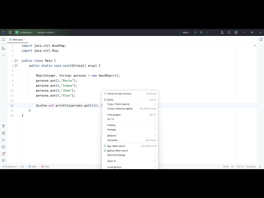Open editor tab options kebab menu
This screenshot has height=198, width=264.
click(254, 40)
